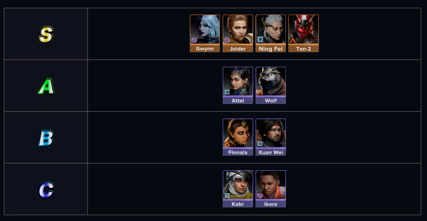Open the Ning Fei character portrait
Image resolution: width=427 pixels, height=221 pixels.
pyautogui.click(x=270, y=30)
